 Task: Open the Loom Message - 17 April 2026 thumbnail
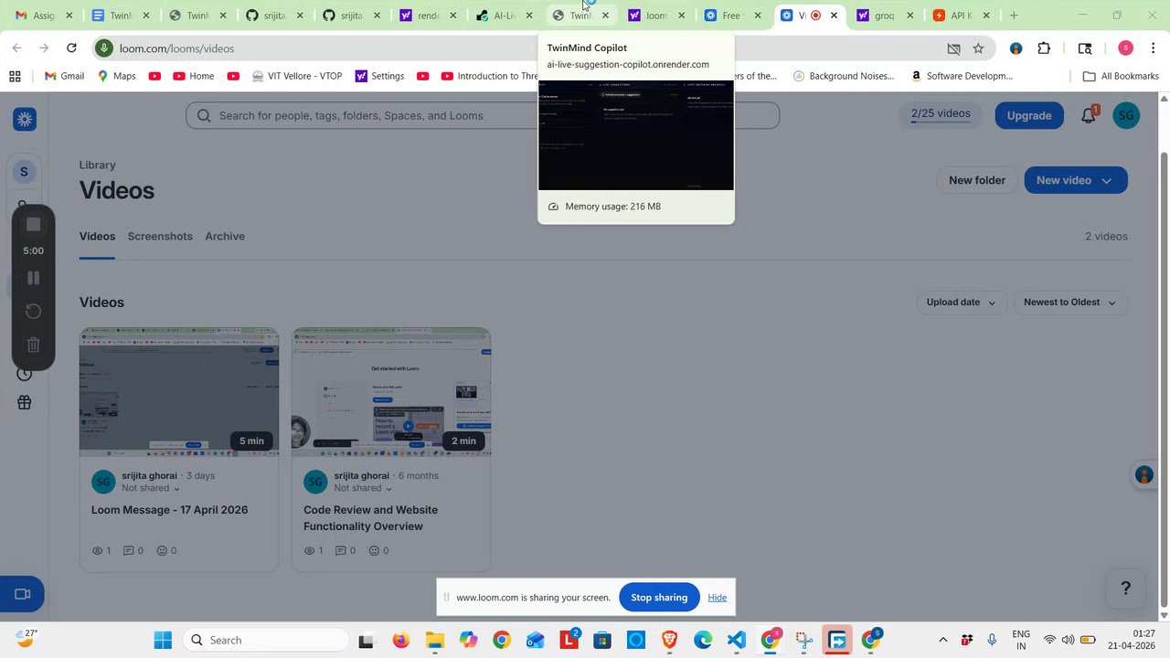point(179,392)
